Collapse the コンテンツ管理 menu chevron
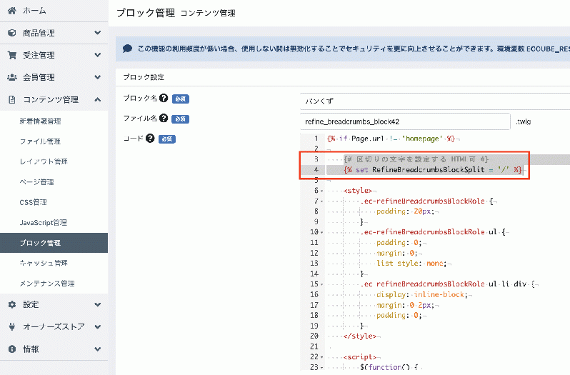This screenshot has height=375, width=570. 97,99
